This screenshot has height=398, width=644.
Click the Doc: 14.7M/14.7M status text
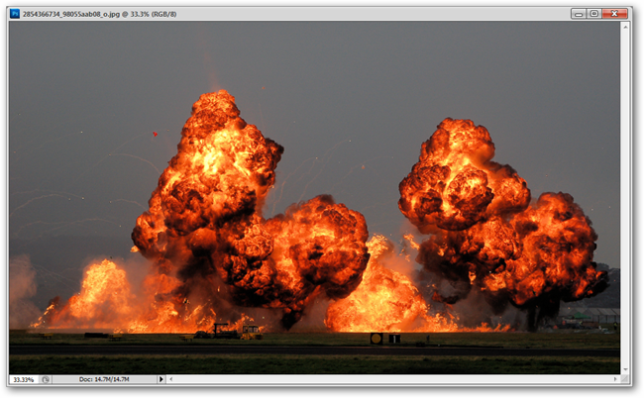pos(104,379)
